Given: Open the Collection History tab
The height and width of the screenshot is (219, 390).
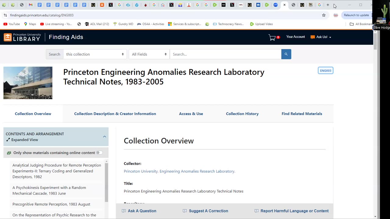Looking at the screenshot, I should [x=242, y=114].
